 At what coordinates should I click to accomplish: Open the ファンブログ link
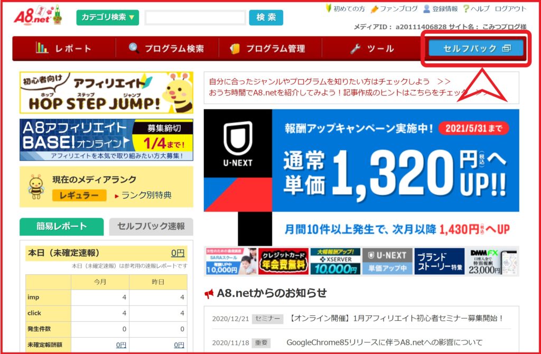tap(398, 8)
